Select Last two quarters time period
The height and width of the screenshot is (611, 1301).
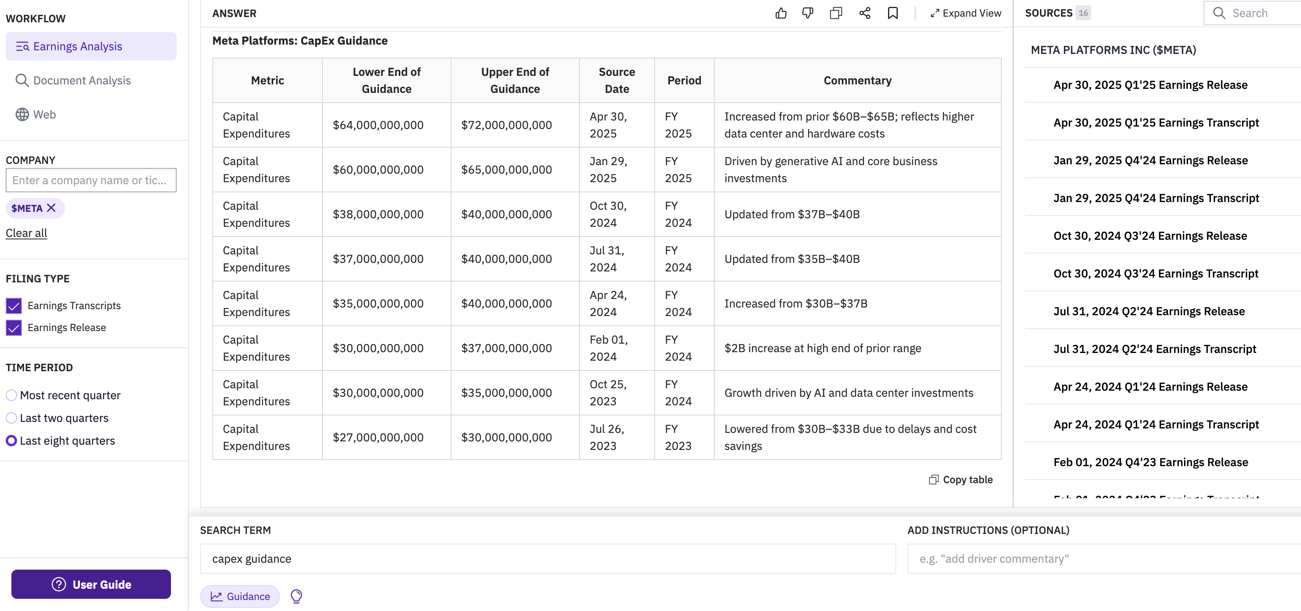tap(11, 418)
